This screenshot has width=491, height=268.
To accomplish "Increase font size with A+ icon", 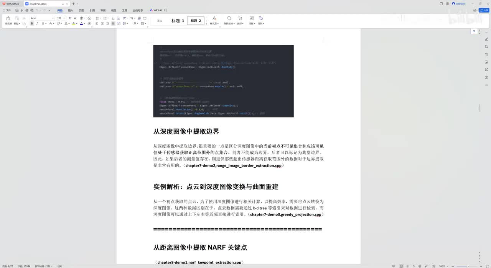I will pos(70,18).
